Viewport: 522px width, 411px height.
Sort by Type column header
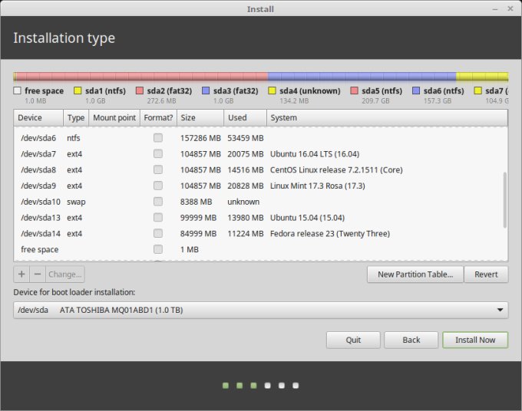(x=76, y=118)
